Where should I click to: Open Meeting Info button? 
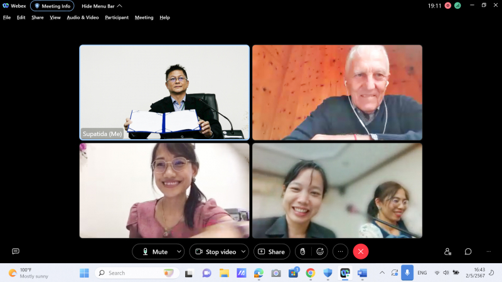click(x=52, y=6)
